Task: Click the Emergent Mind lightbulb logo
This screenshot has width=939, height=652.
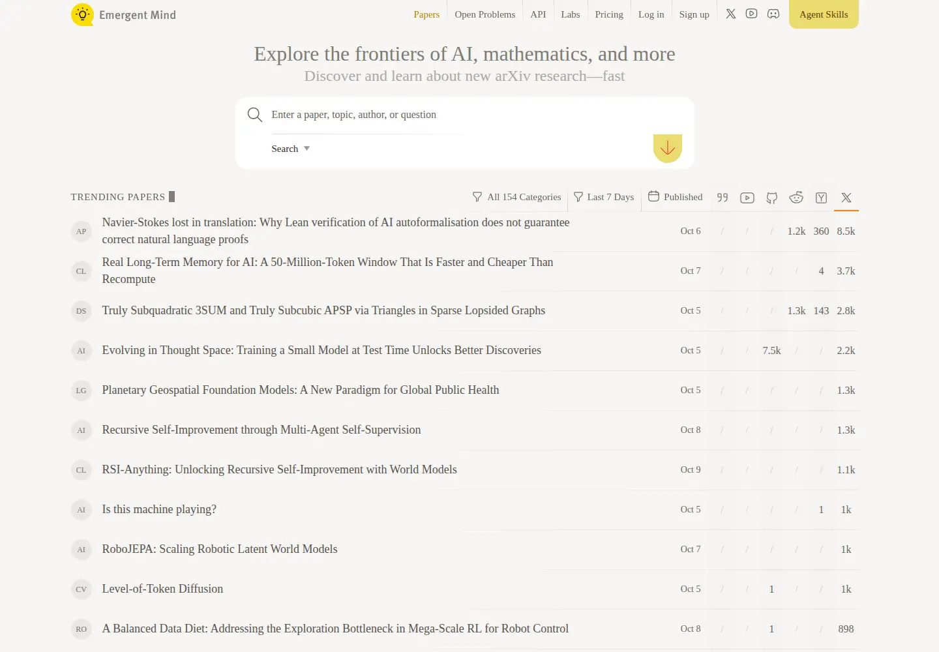Action: 82,14
